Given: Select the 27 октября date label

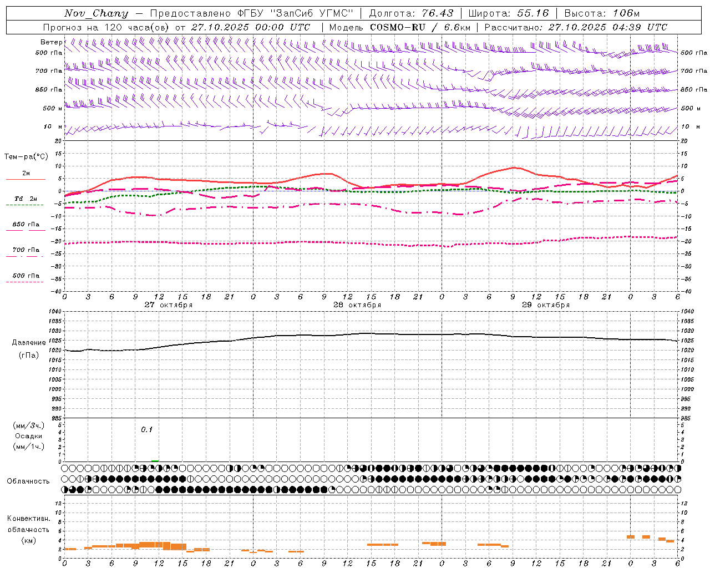Looking at the screenshot, I should (169, 305).
